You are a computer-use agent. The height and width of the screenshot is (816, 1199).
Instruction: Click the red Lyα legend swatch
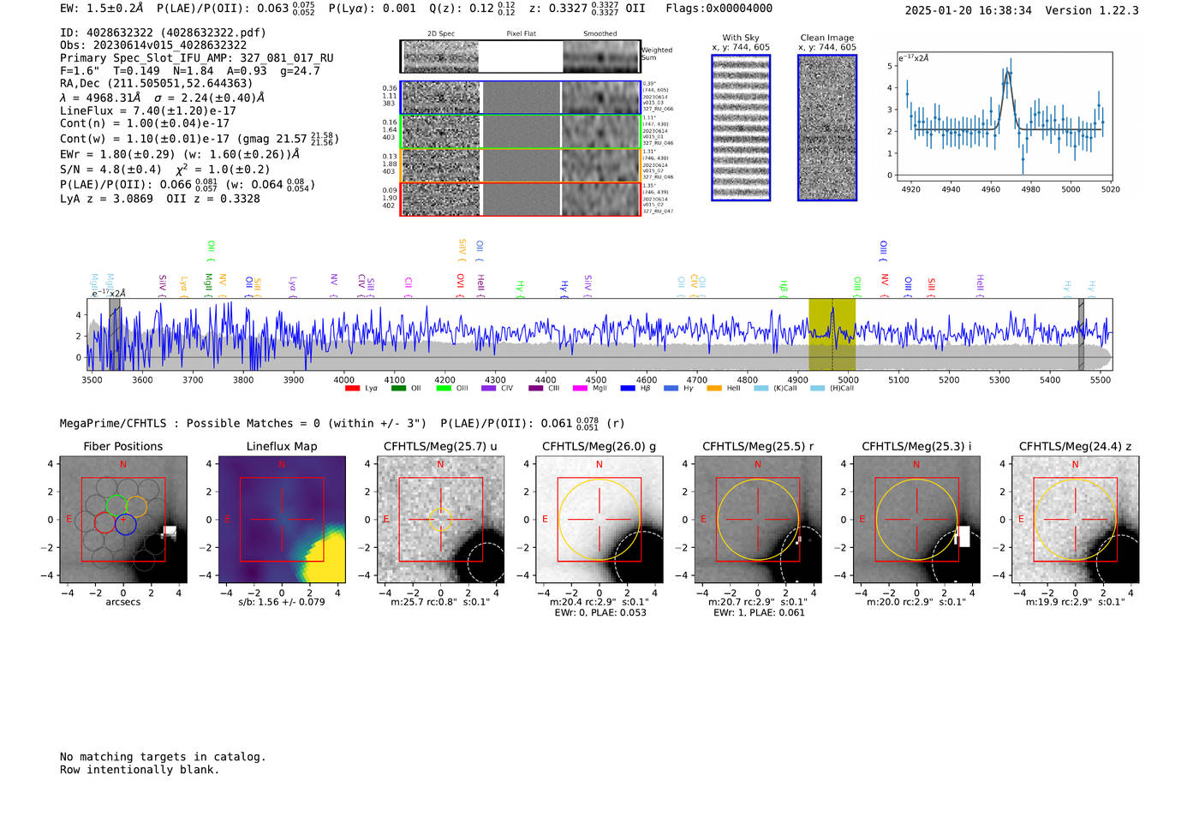coord(352,389)
